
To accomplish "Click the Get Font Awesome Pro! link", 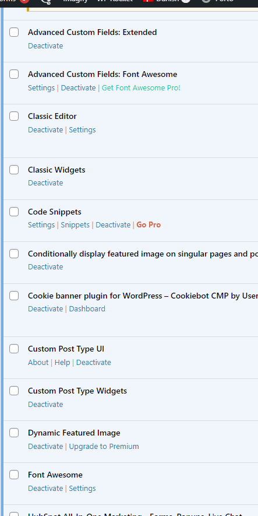I will 141,88.
